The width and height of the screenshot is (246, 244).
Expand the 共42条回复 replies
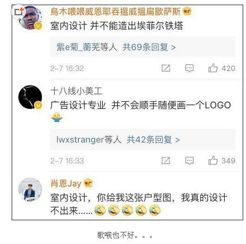[x=153, y=140]
